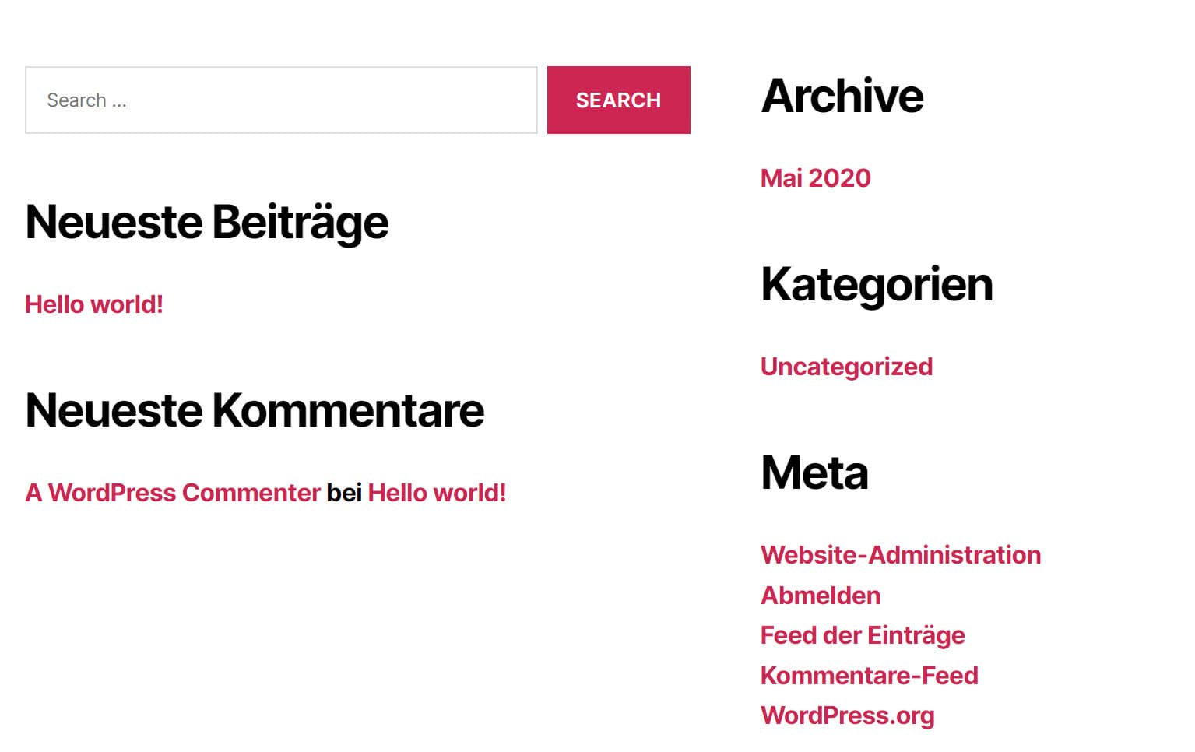The height and width of the screenshot is (752, 1195).
Task: Visit WordPress.org via its link
Action: coord(847,715)
